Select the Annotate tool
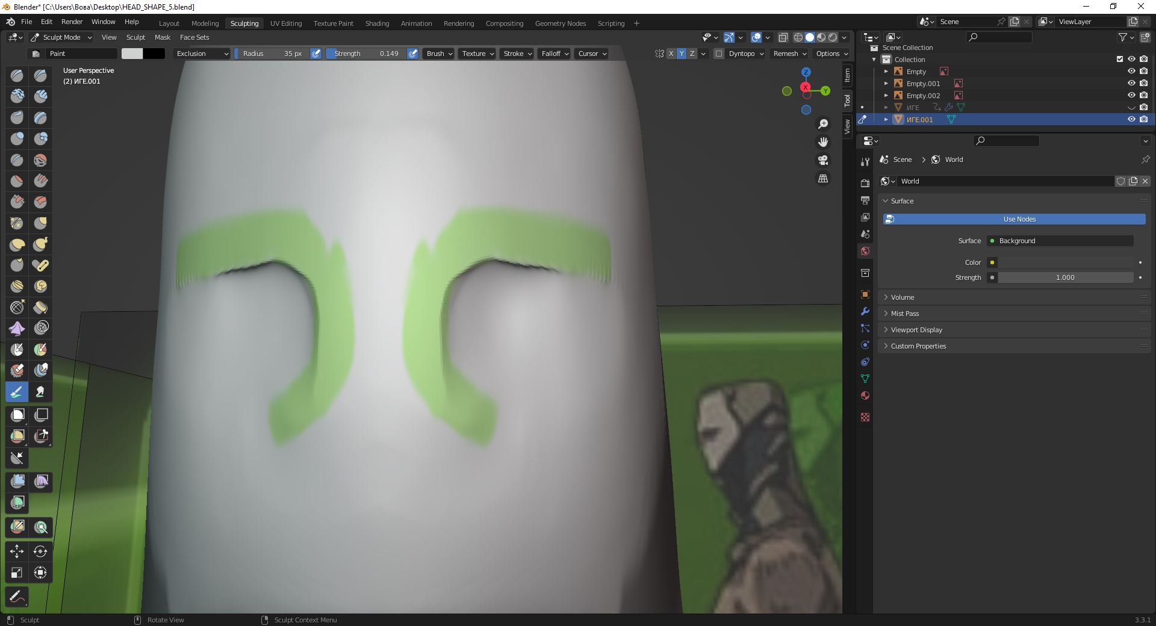The height and width of the screenshot is (626, 1156). click(x=17, y=597)
